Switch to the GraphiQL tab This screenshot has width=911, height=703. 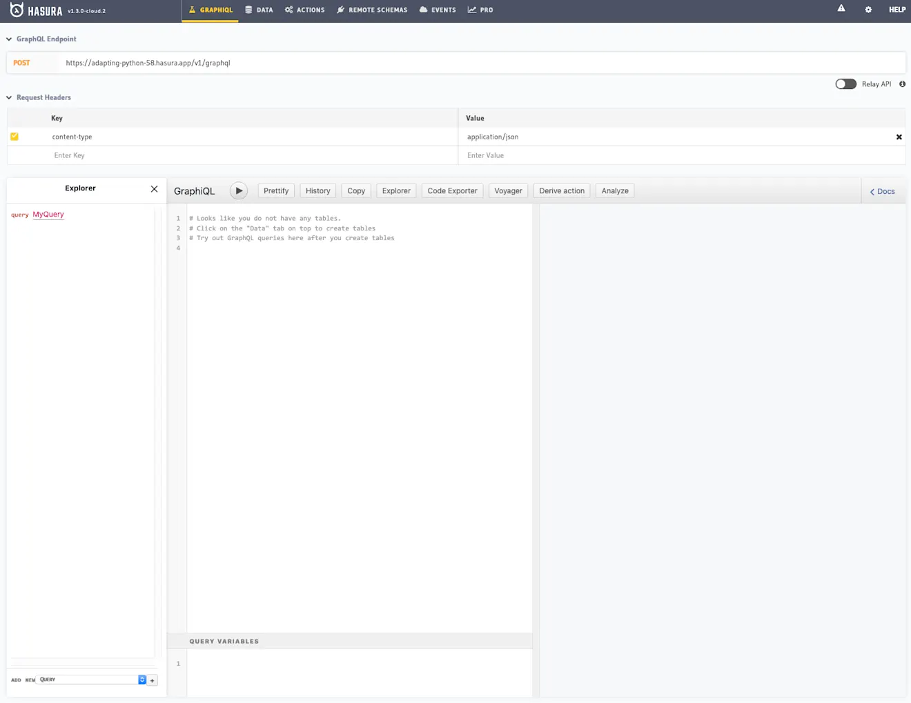(210, 10)
